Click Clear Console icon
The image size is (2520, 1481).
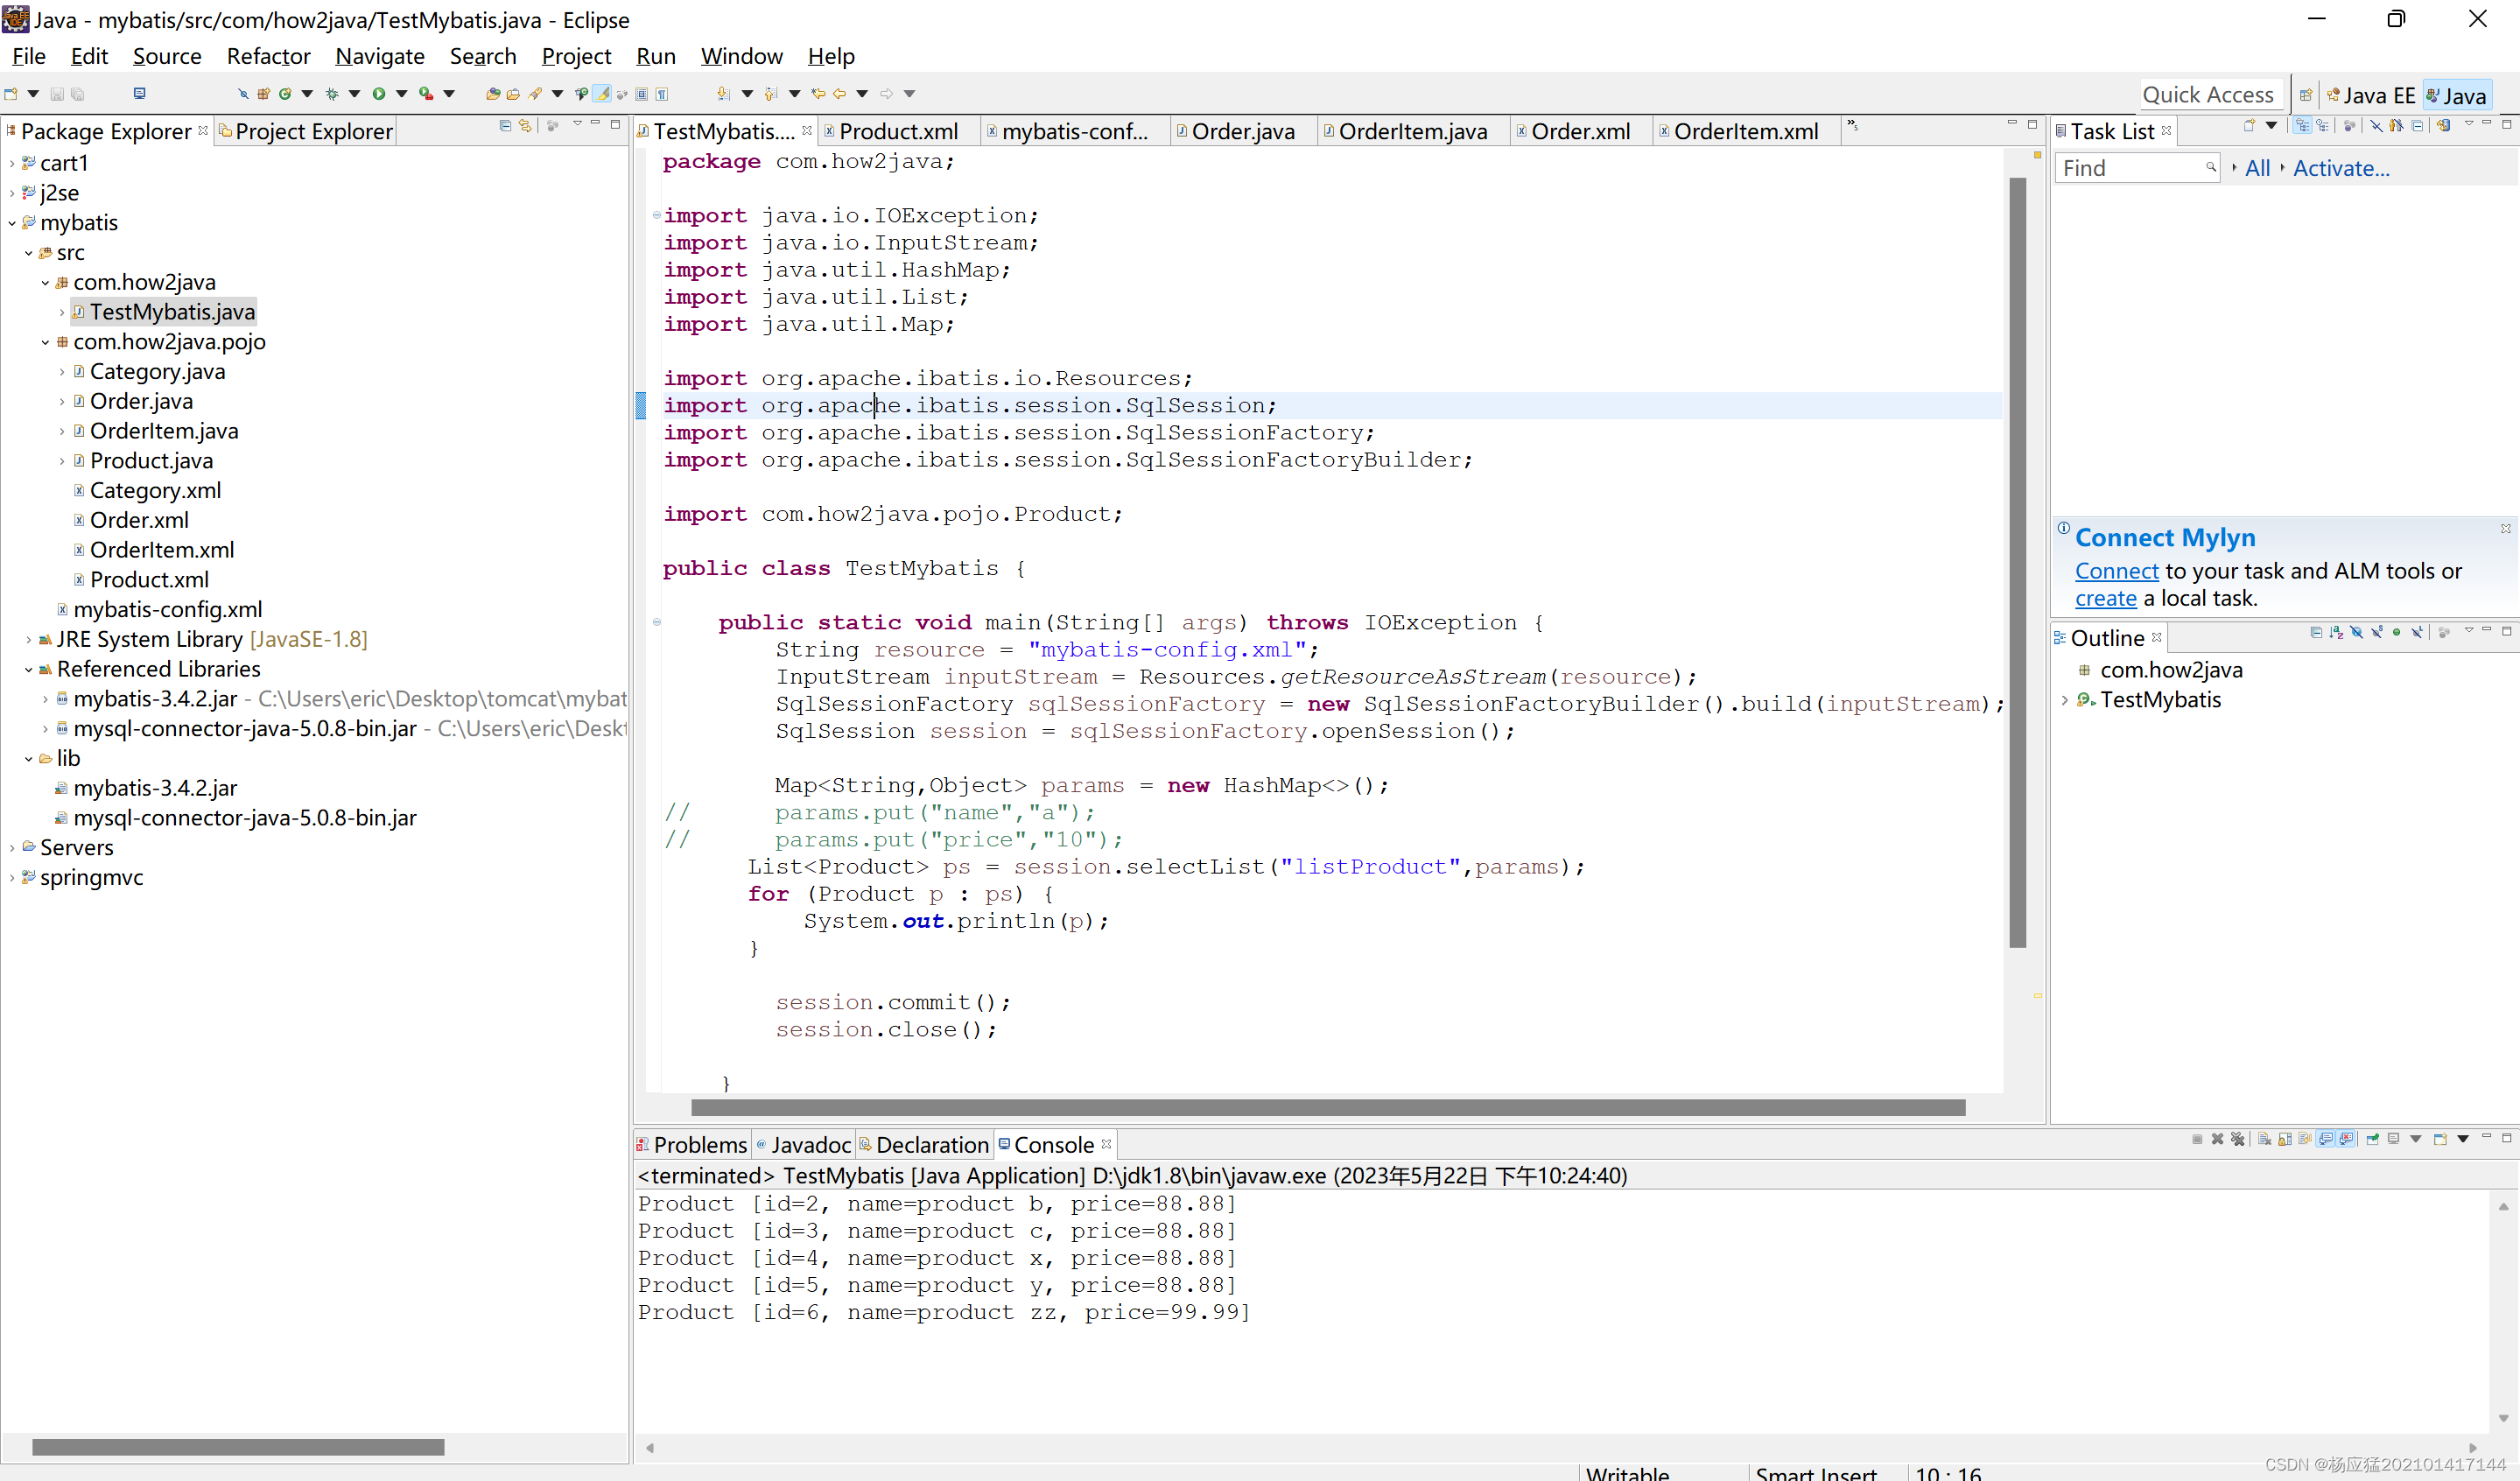[2264, 1139]
